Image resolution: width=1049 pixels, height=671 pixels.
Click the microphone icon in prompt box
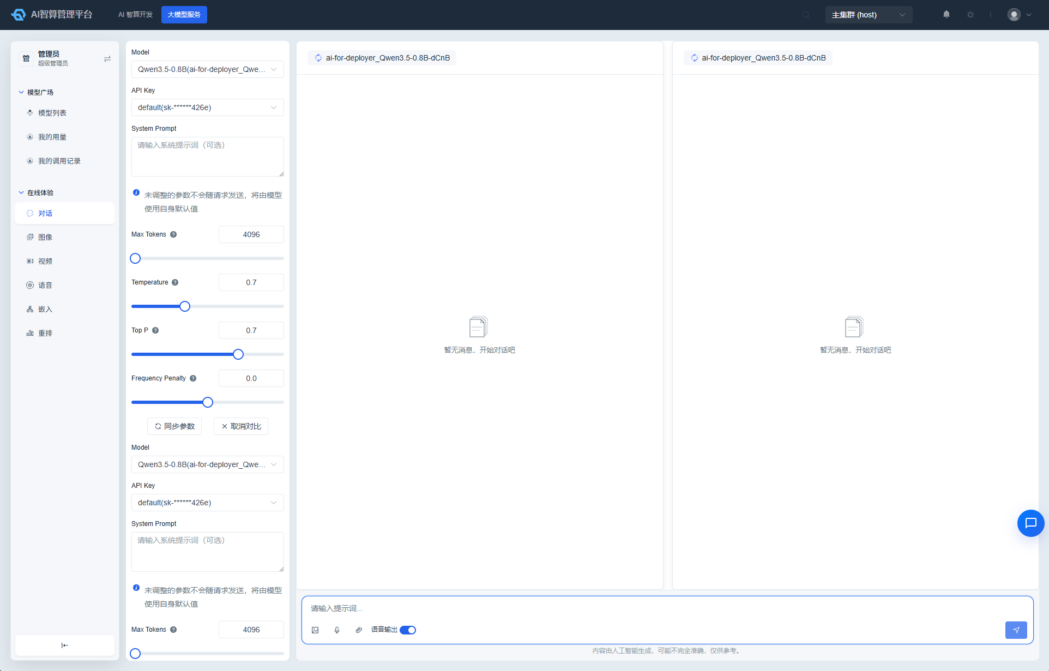pos(337,630)
